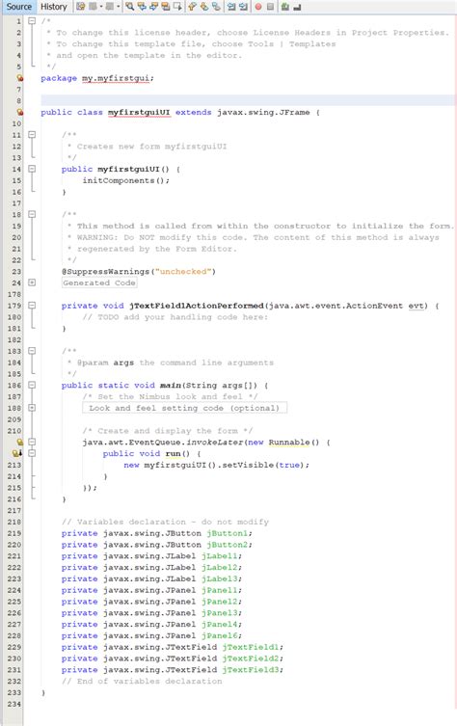Start macro recording red button

point(257,7)
